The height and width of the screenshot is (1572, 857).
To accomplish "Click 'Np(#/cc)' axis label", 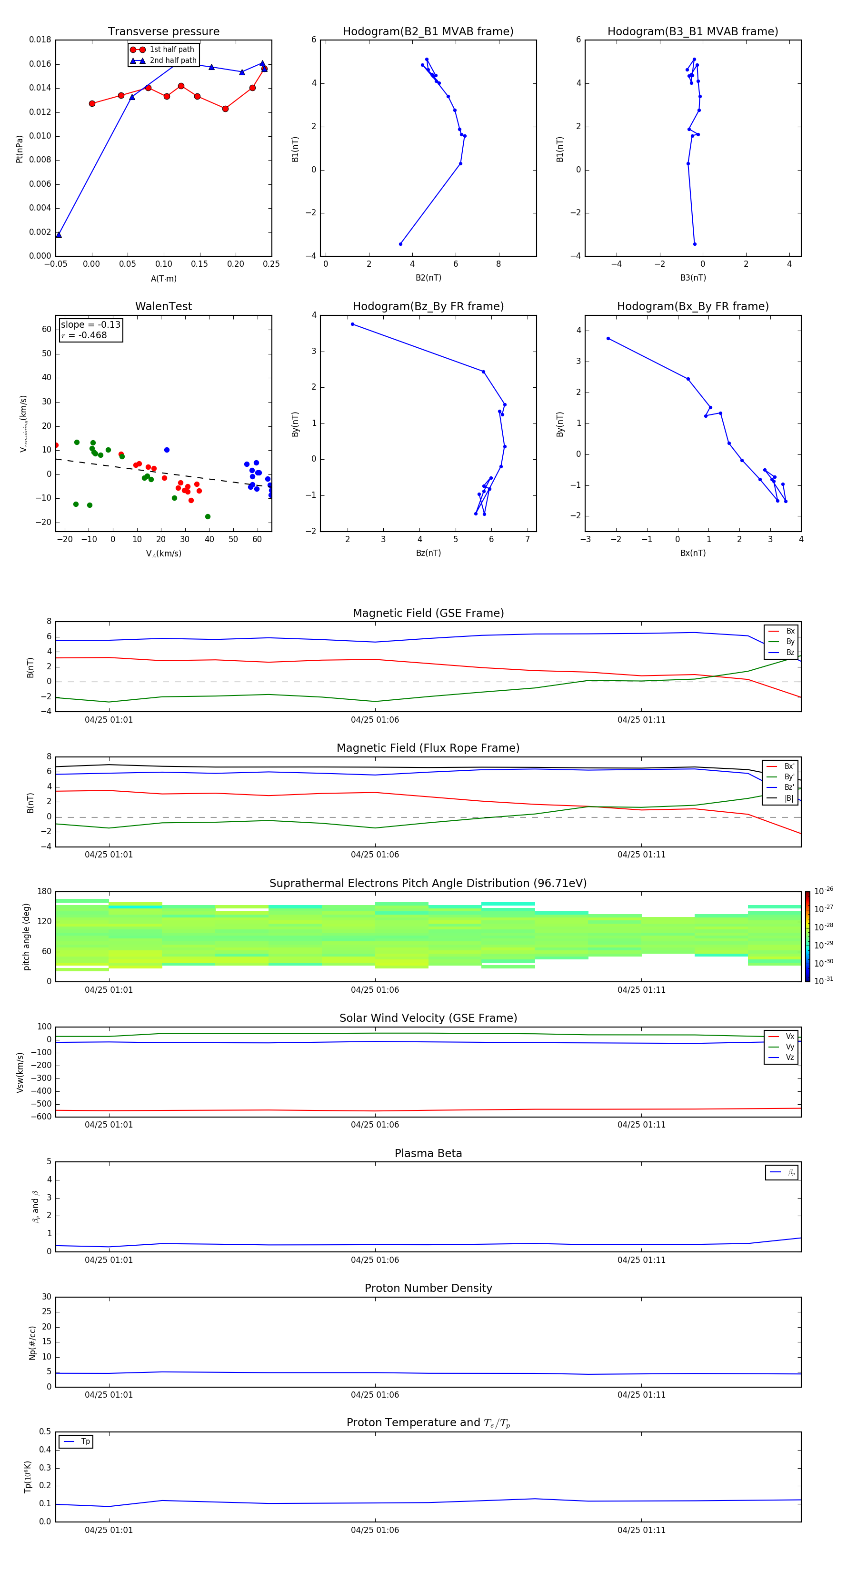I will tap(32, 1342).
